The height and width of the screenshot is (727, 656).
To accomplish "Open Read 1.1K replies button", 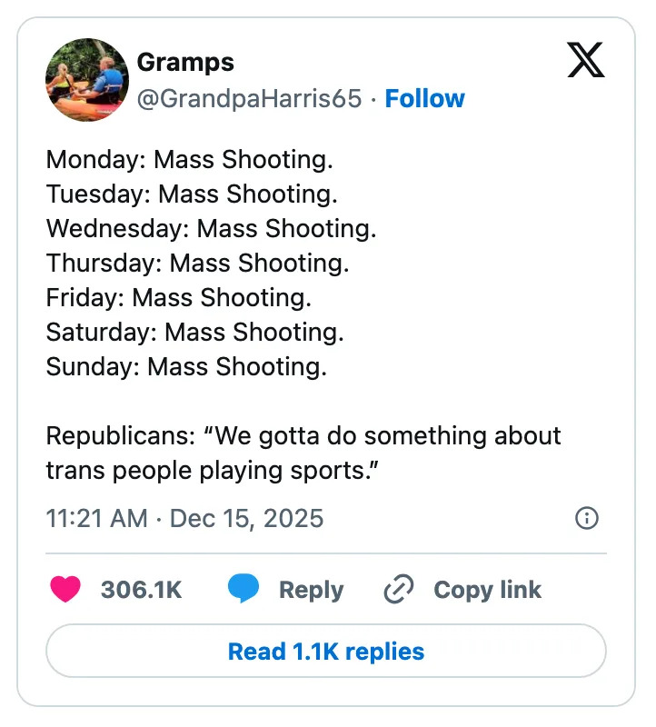I will click(x=326, y=652).
